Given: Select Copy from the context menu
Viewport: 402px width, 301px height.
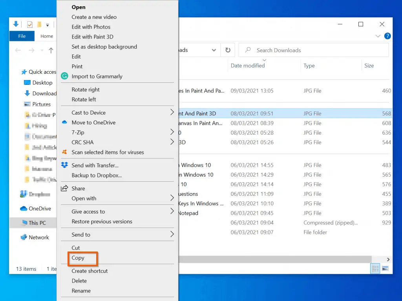Looking at the screenshot, I should pyautogui.click(x=78, y=258).
